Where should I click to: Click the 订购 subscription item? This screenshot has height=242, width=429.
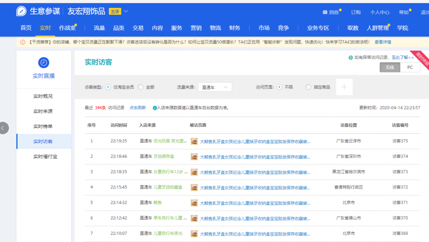click(x=356, y=12)
